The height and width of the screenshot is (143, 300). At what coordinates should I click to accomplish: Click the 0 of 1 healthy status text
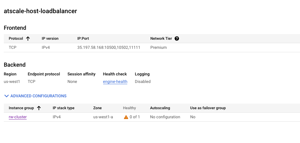pyautogui.click(x=135, y=117)
